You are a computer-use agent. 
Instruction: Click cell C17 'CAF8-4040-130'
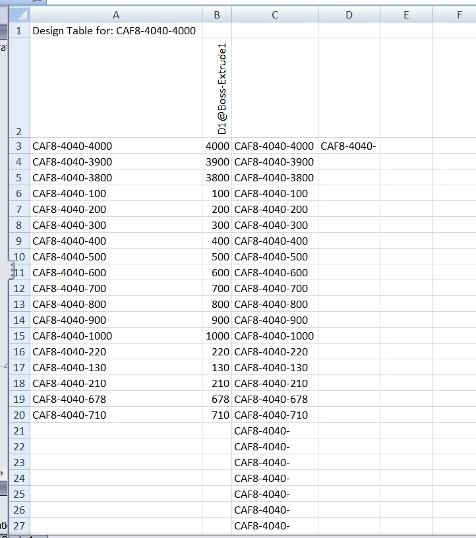(x=275, y=367)
